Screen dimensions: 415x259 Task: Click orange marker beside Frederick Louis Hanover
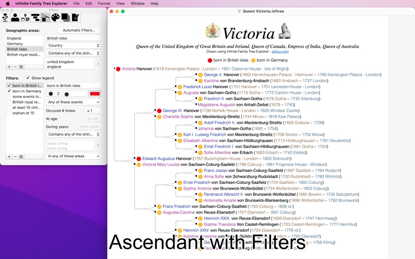[x=179, y=87]
